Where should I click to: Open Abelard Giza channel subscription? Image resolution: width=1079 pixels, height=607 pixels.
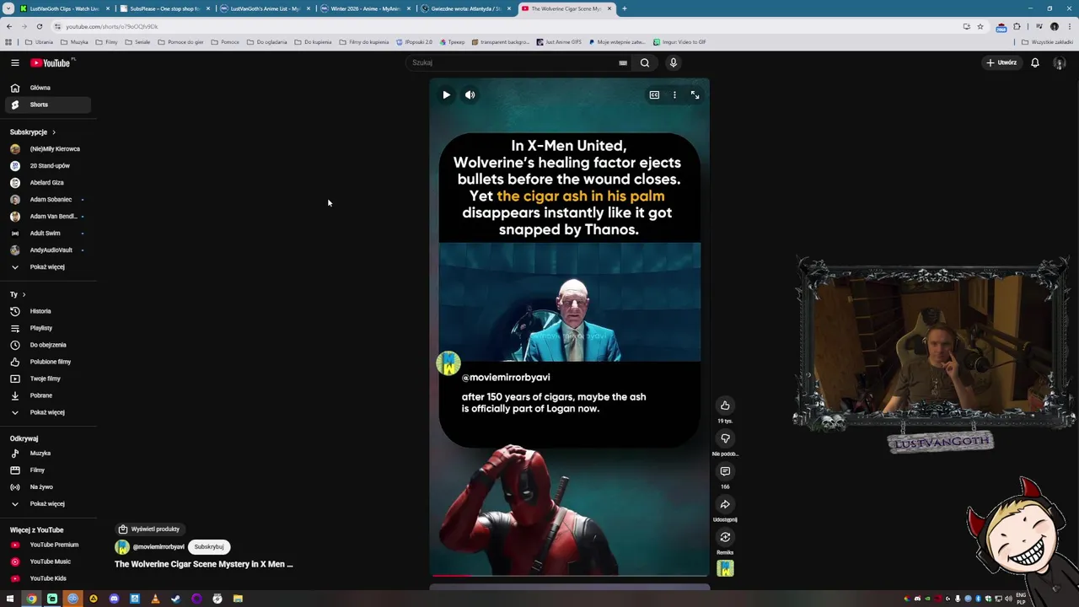[x=47, y=182]
